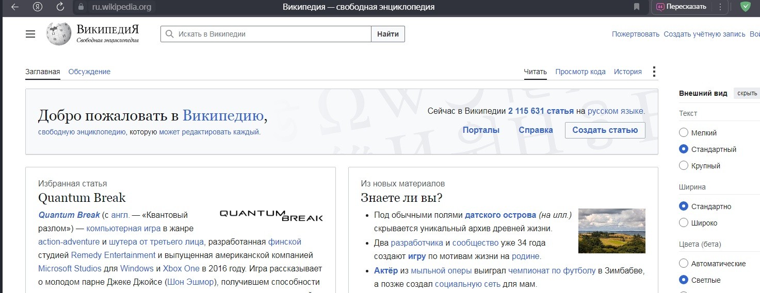Switch to the Обсуждение tab
Viewport: 760px width, 293px height.
89,72
